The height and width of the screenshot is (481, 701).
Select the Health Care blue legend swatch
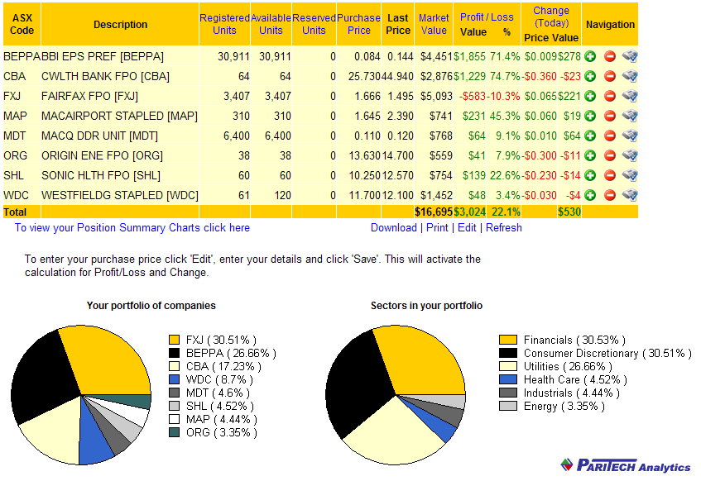[508, 379]
